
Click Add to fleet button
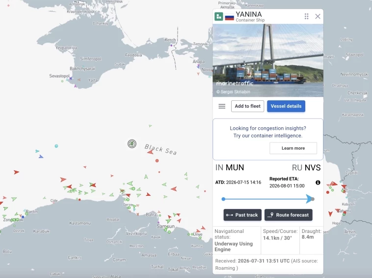247,106
